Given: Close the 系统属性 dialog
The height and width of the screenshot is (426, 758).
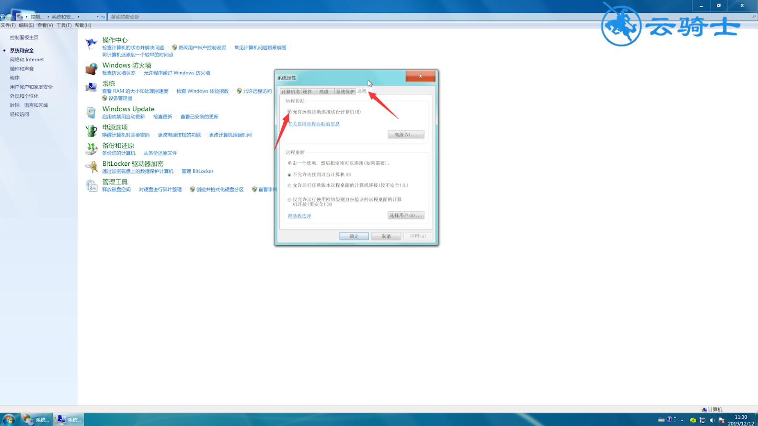Looking at the screenshot, I should [x=420, y=76].
